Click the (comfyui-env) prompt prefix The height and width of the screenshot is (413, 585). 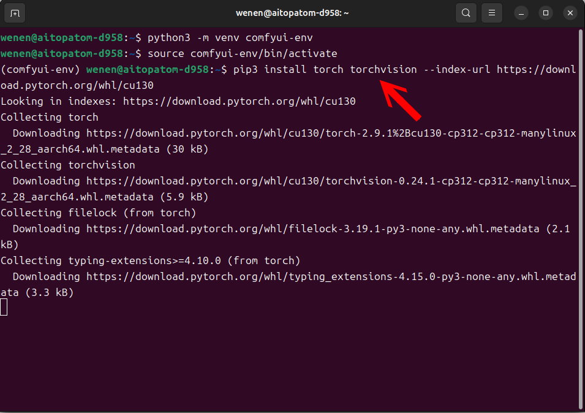coord(40,69)
